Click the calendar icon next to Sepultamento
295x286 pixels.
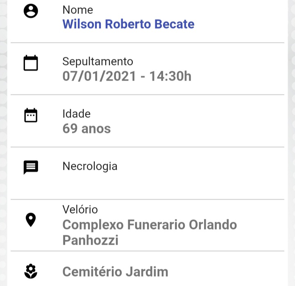point(31,63)
